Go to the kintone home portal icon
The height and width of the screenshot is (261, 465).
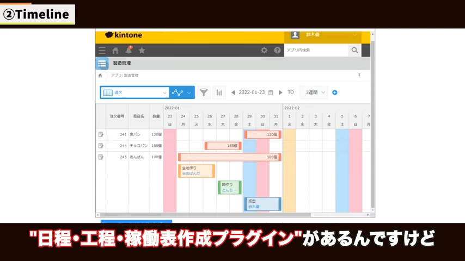pyautogui.click(x=115, y=51)
